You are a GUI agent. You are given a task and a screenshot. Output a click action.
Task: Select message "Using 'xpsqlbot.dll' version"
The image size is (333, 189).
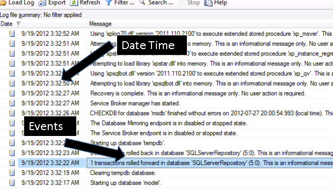click(211, 73)
